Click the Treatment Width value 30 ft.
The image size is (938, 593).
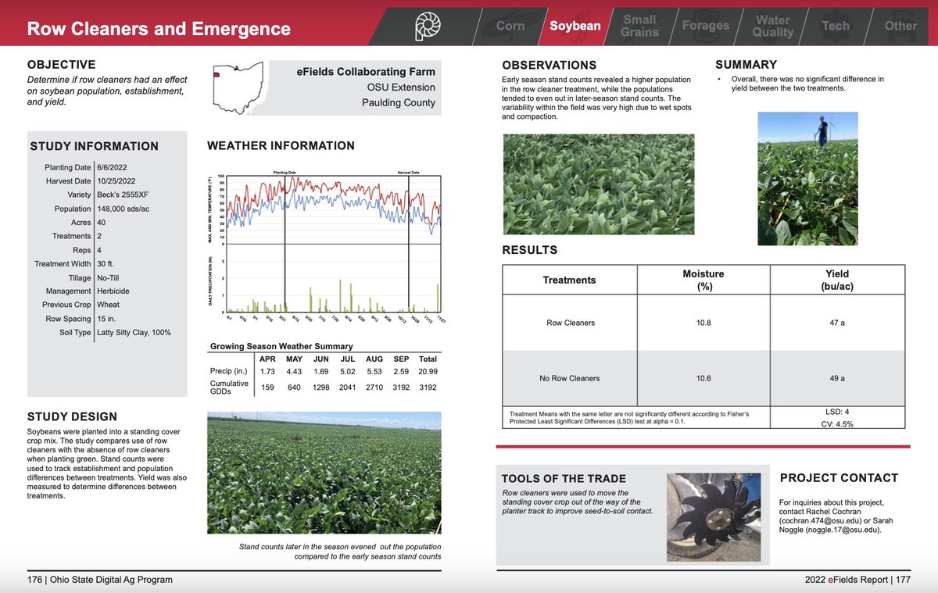[106, 263]
